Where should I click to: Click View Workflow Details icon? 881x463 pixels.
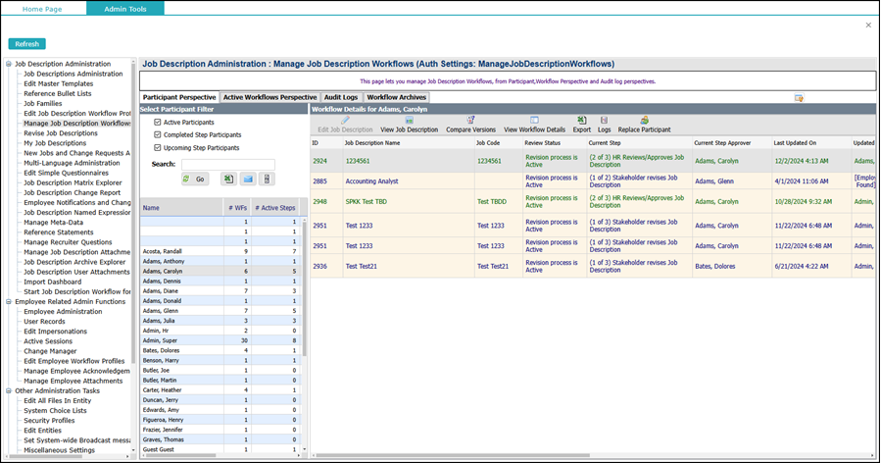click(534, 120)
